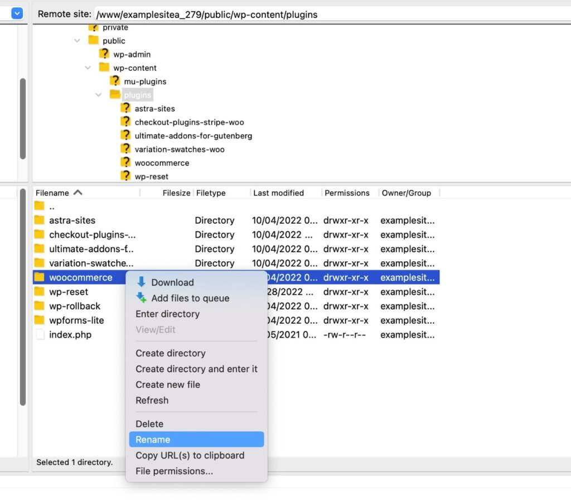The height and width of the screenshot is (500, 571).
Task: Click the blue Download arrow icon
Action: click(x=141, y=282)
